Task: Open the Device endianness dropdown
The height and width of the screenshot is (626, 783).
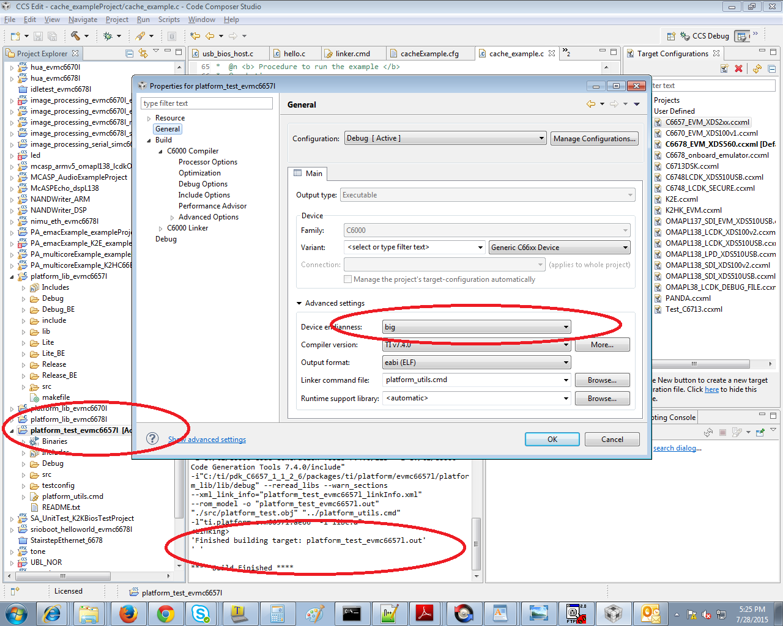Action: (x=477, y=327)
